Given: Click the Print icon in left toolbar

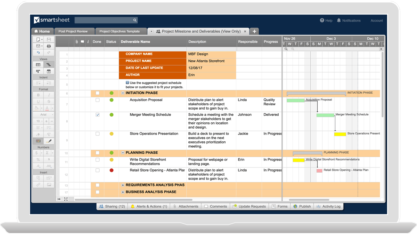Looking at the screenshot, I should tap(49, 46).
